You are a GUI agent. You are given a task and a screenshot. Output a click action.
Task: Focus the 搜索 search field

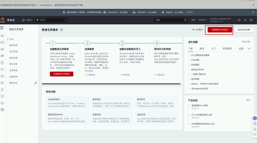[x=169, y=20]
